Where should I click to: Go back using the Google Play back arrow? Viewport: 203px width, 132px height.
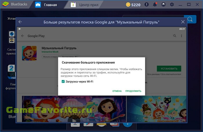23,36
